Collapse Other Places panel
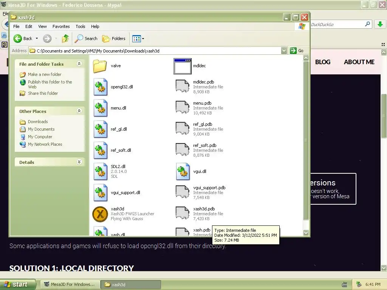Screen dimensions: 387x290 pos(79,111)
